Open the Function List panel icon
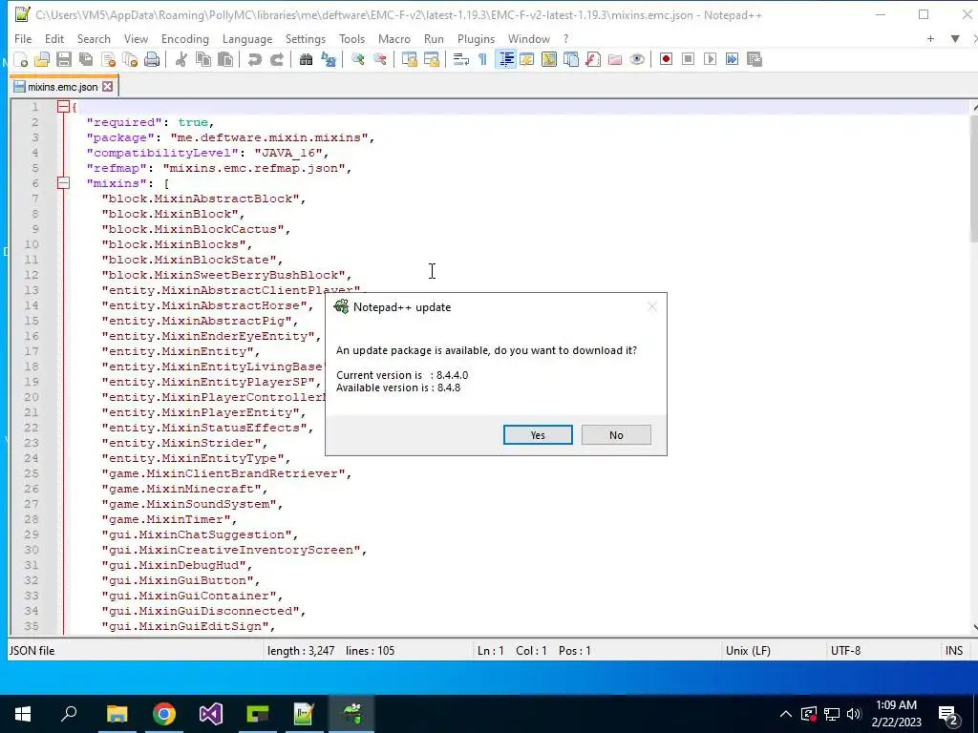The width and height of the screenshot is (978, 733). tap(592, 59)
